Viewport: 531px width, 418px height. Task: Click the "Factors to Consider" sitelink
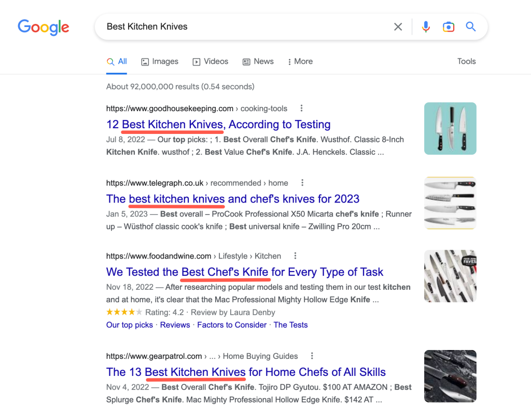tap(232, 325)
